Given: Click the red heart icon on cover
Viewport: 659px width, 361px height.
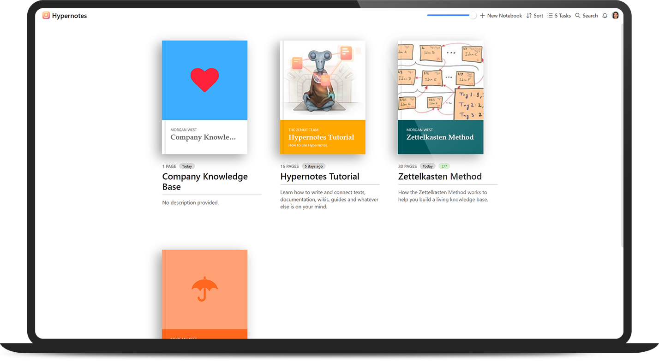Looking at the screenshot, I should pyautogui.click(x=204, y=80).
